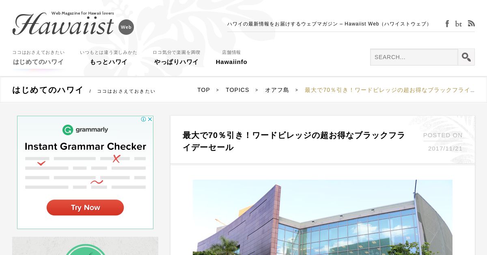Close the Grammarly ad

(150, 119)
